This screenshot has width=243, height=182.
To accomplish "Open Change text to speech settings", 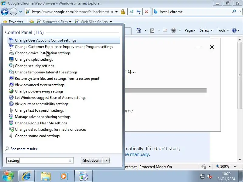I will pyautogui.click(x=64, y=110).
